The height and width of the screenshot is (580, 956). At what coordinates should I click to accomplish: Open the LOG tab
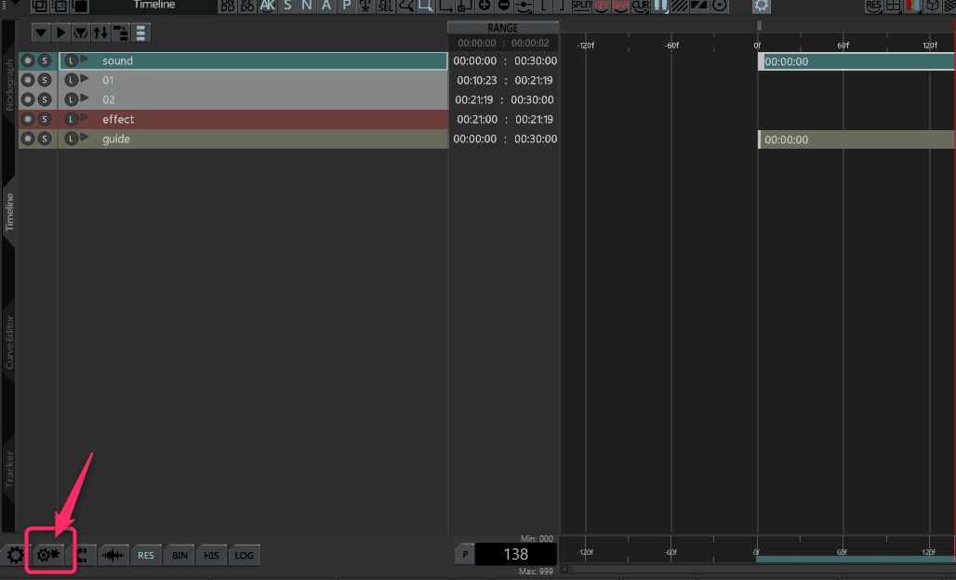(244, 555)
